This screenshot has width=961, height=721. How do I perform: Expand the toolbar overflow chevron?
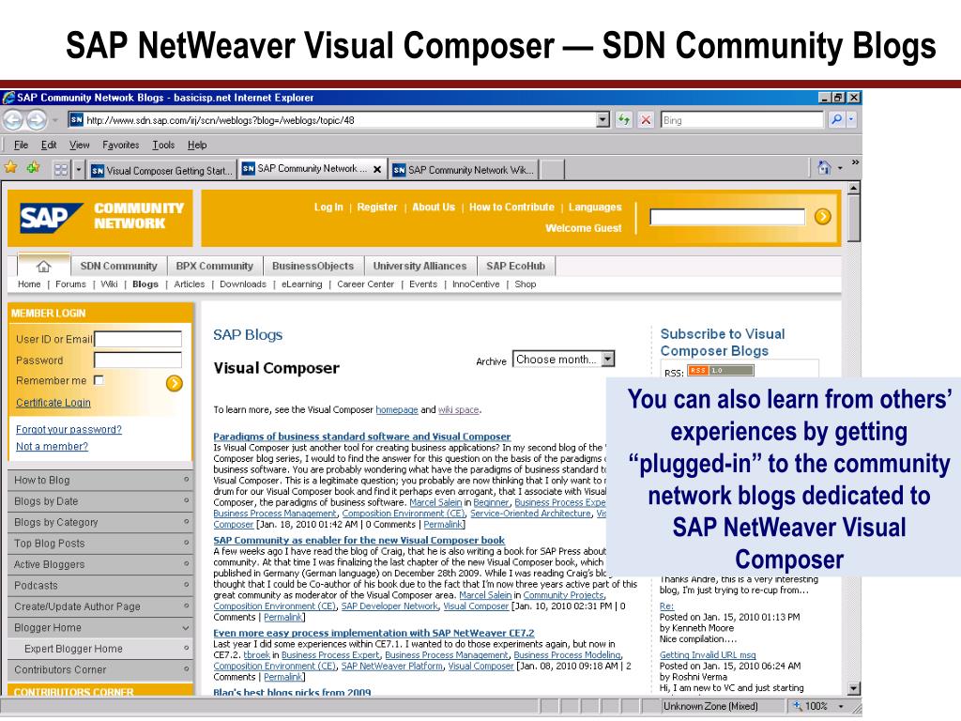pyautogui.click(x=854, y=163)
